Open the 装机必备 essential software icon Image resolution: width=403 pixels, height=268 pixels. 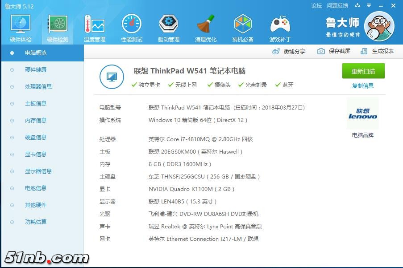pyautogui.click(x=243, y=27)
